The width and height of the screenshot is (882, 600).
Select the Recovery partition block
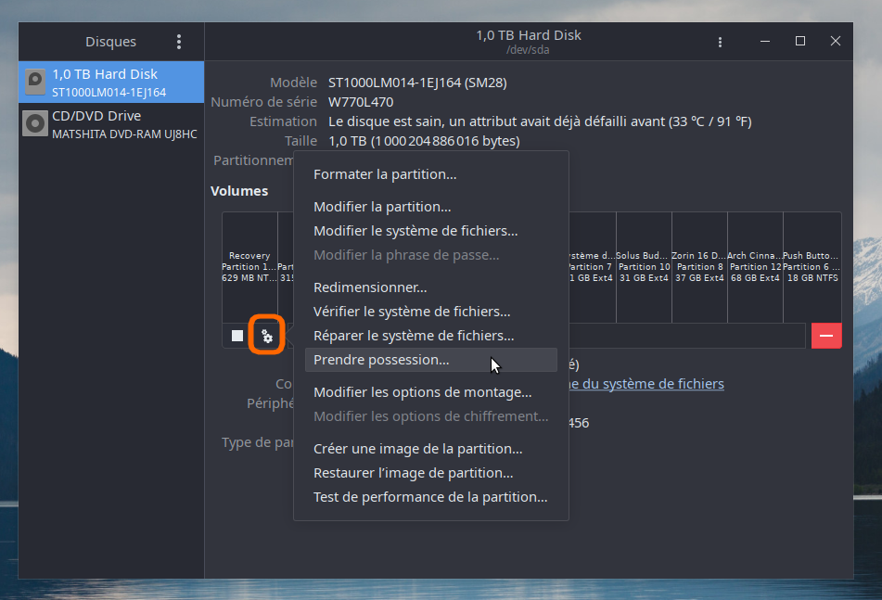click(x=249, y=266)
